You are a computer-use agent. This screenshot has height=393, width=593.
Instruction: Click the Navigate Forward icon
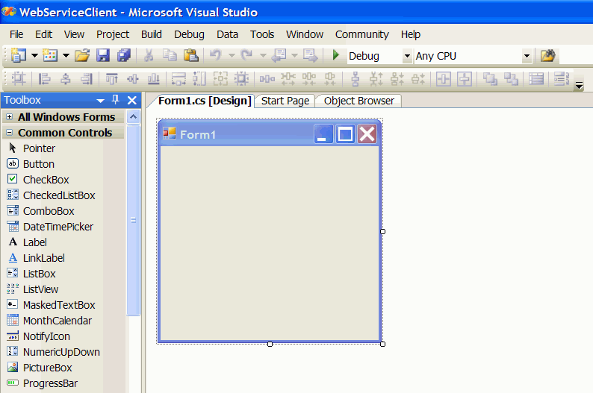click(310, 56)
